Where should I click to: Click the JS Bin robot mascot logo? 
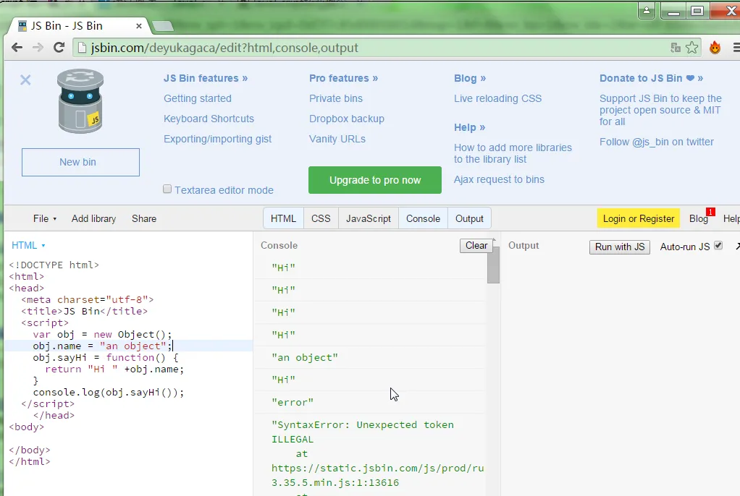click(x=80, y=101)
